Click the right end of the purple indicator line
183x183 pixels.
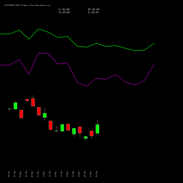click(154, 65)
